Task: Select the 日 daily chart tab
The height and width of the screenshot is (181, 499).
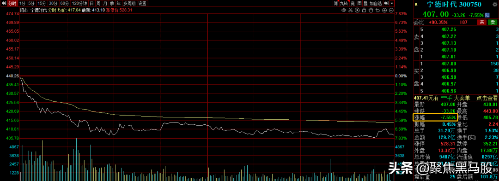Action: tap(91, 4)
